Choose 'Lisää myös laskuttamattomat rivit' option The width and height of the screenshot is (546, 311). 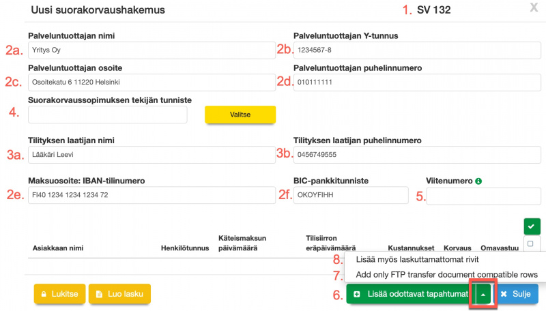tap(419, 259)
